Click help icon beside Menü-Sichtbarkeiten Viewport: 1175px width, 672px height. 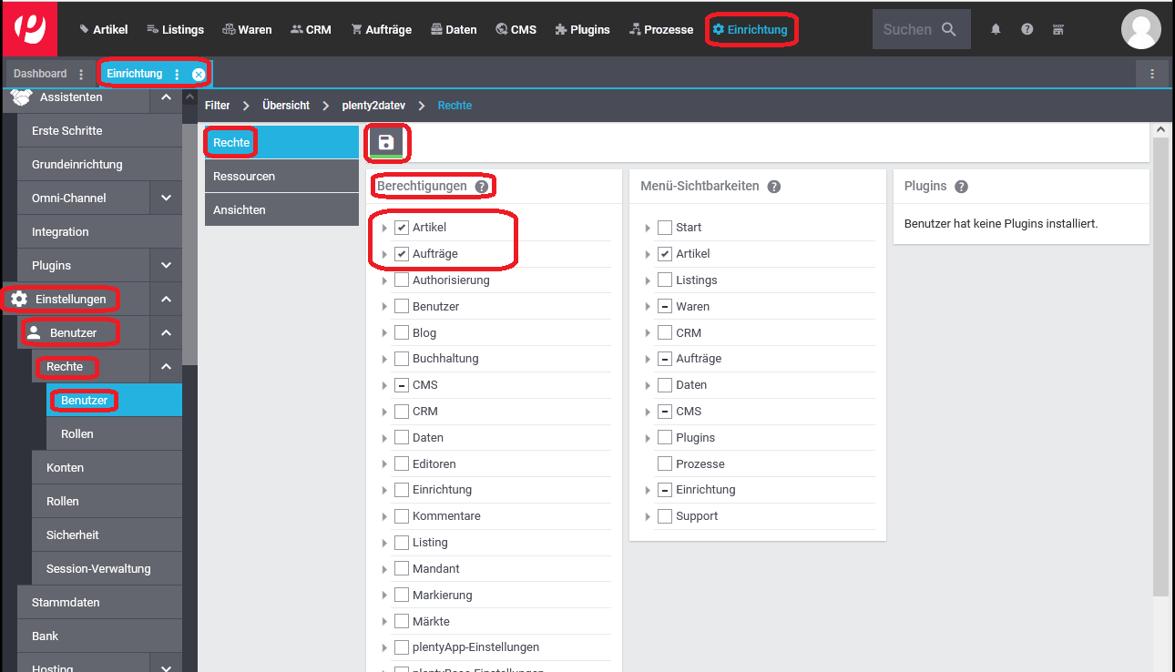[x=773, y=187]
